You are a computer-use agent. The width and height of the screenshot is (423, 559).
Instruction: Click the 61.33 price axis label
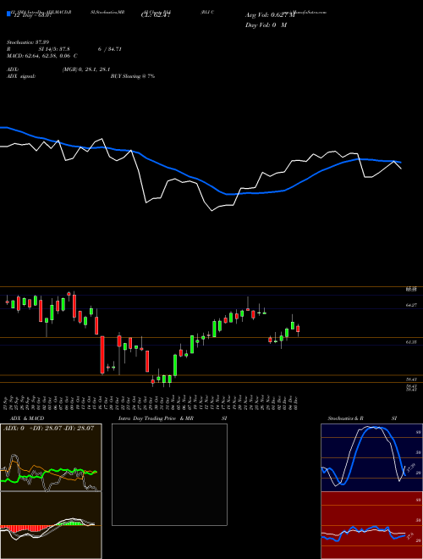(x=412, y=342)
